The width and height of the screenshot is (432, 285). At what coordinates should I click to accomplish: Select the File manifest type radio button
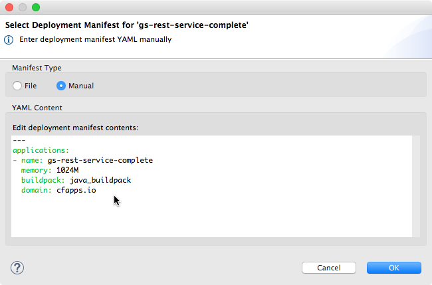pyautogui.click(x=17, y=86)
